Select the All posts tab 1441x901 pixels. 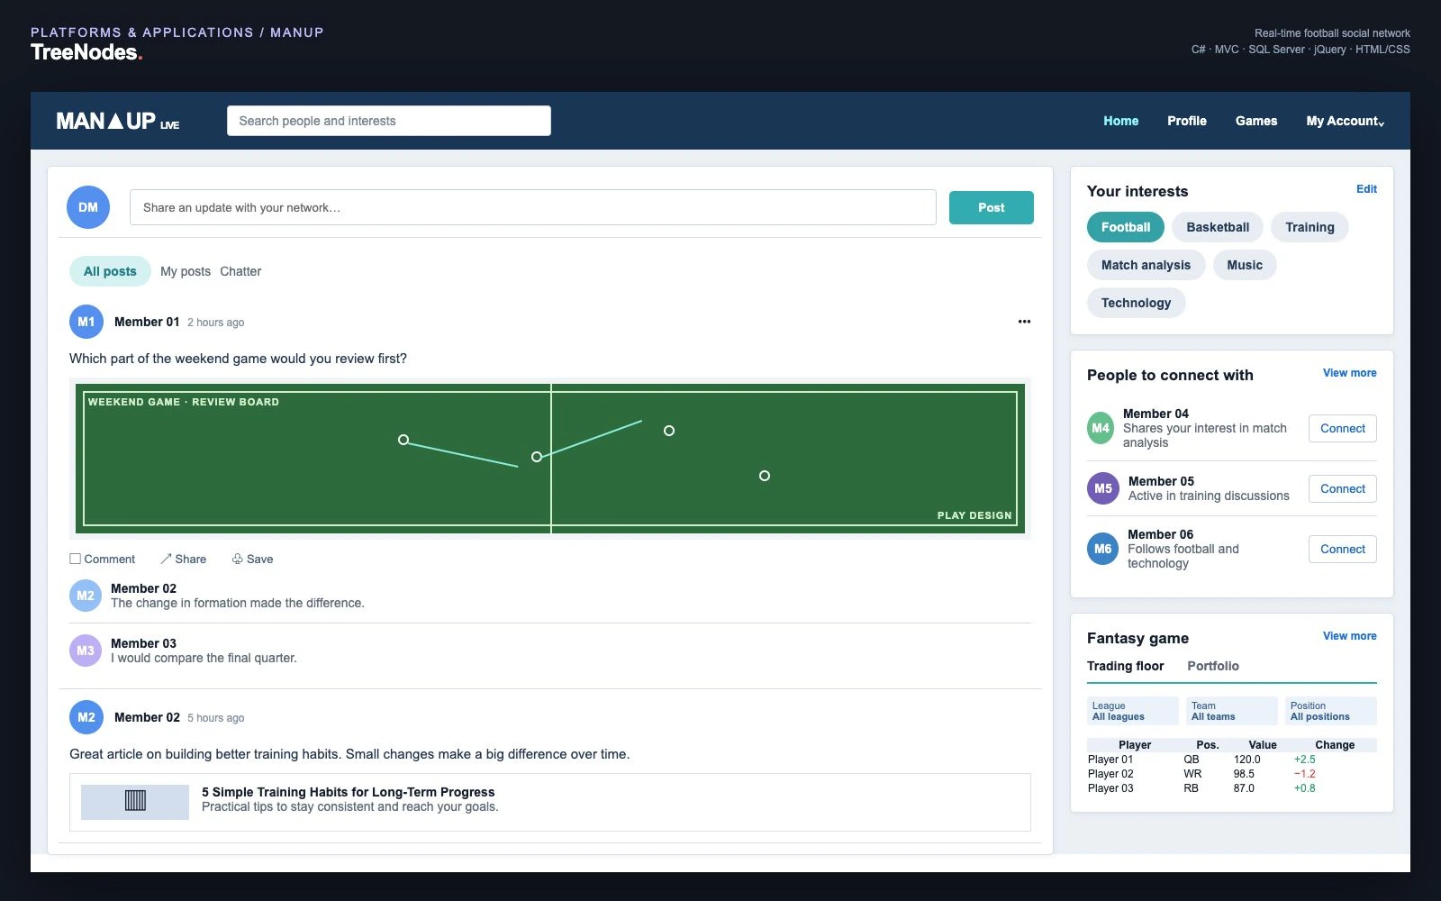coord(110,271)
